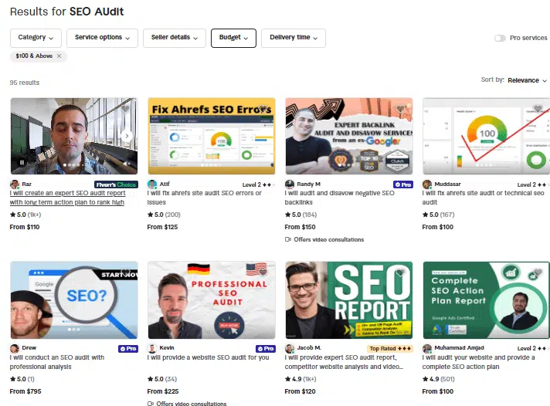Favorite Muddasar's ahrefs audit gig

[x=538, y=109]
